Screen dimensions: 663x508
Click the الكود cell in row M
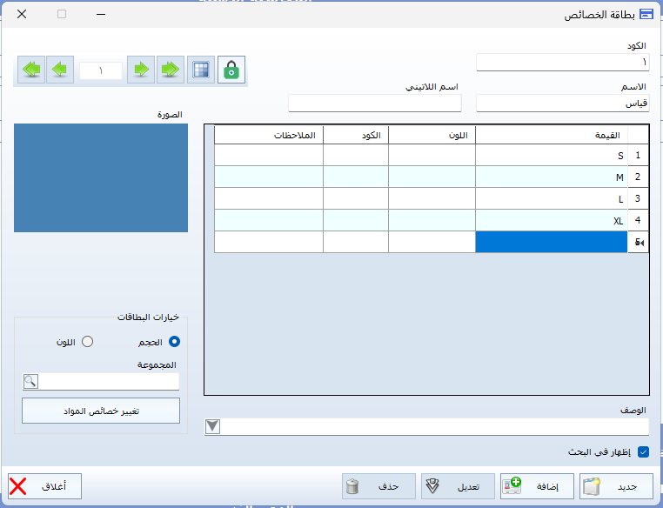click(356, 177)
